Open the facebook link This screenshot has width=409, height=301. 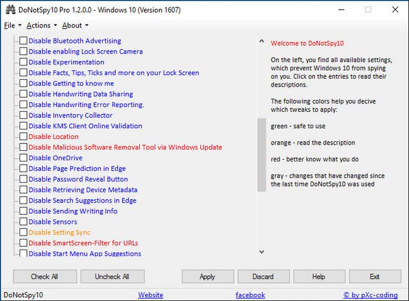point(250,295)
